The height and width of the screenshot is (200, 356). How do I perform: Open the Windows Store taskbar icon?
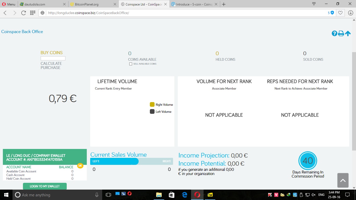pos(172,195)
